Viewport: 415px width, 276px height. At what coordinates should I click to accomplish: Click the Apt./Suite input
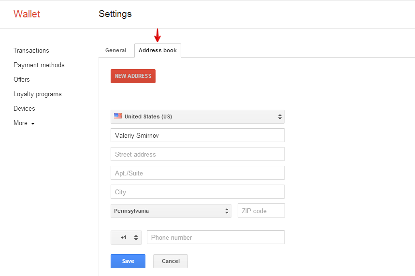coord(197,173)
